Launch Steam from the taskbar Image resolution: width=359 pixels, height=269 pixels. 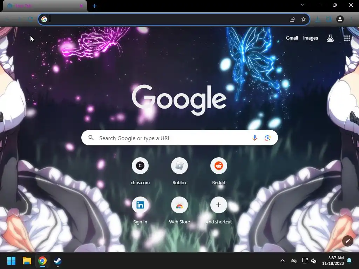(x=57, y=261)
